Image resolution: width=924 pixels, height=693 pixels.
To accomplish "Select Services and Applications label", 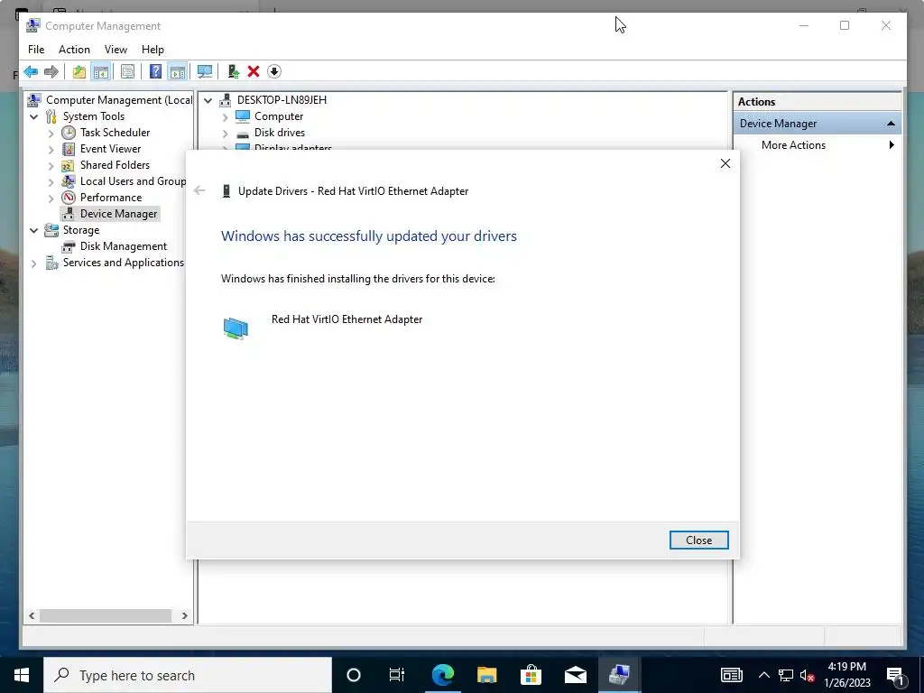I will click(x=123, y=263).
